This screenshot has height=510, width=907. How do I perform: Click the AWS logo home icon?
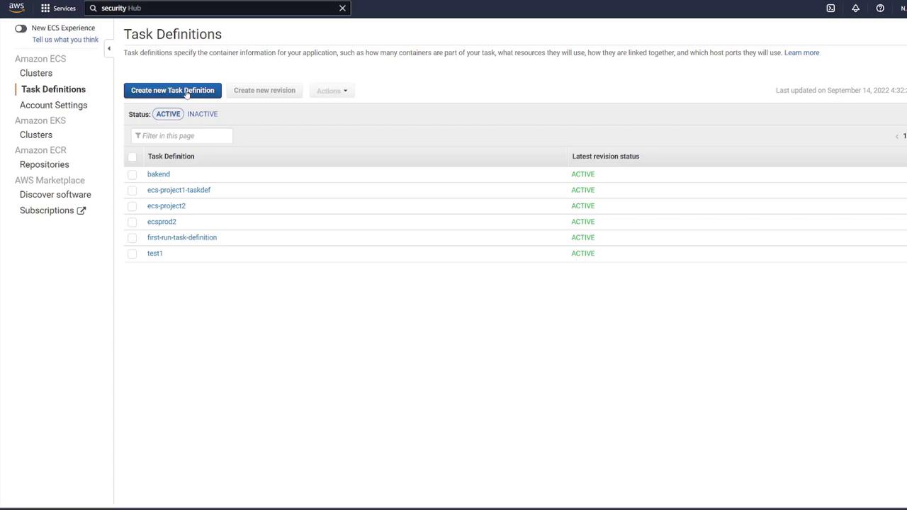pos(16,8)
